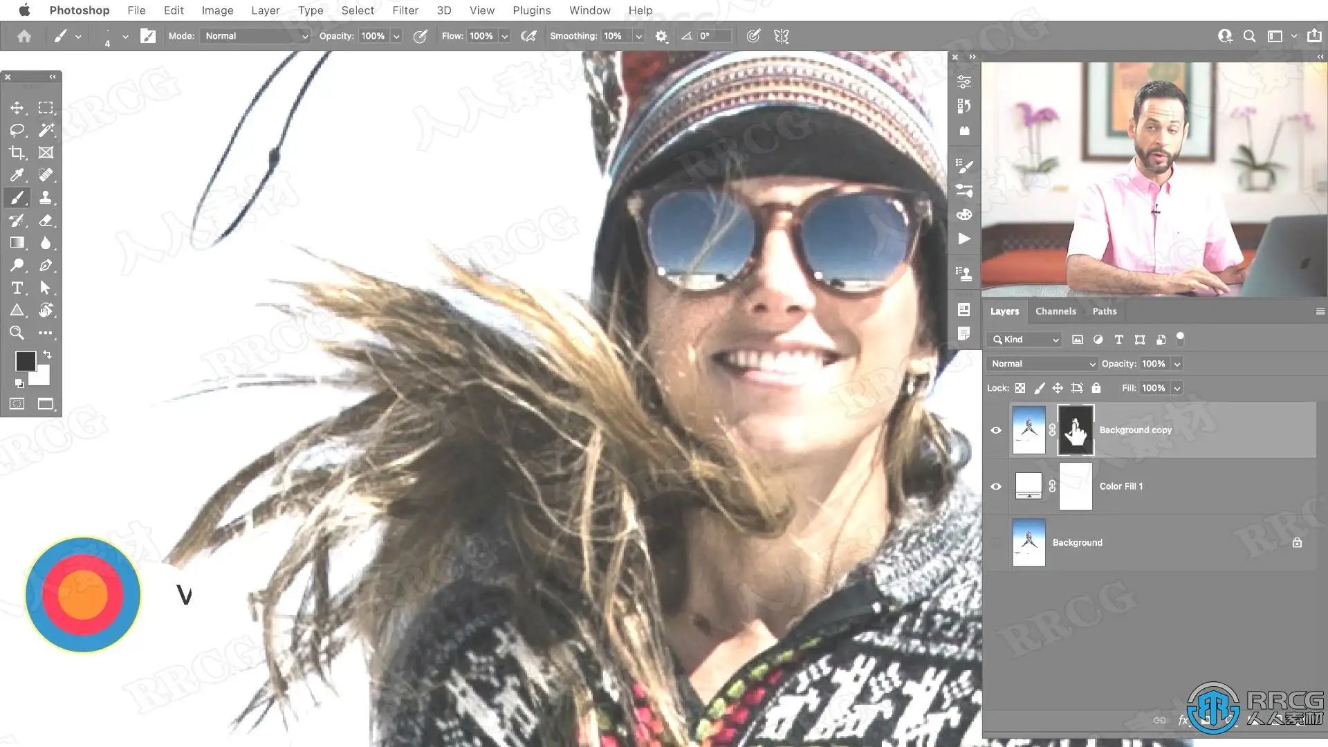Open the workspace switcher
Viewport: 1328px width, 747px height.
1281,36
